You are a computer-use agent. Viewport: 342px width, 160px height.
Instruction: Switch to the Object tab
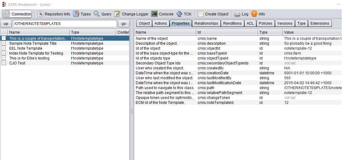pyautogui.click(x=144, y=23)
